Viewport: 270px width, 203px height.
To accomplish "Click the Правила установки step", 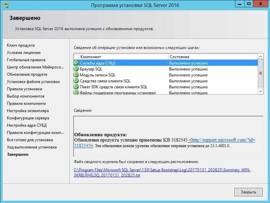I will (24, 89).
